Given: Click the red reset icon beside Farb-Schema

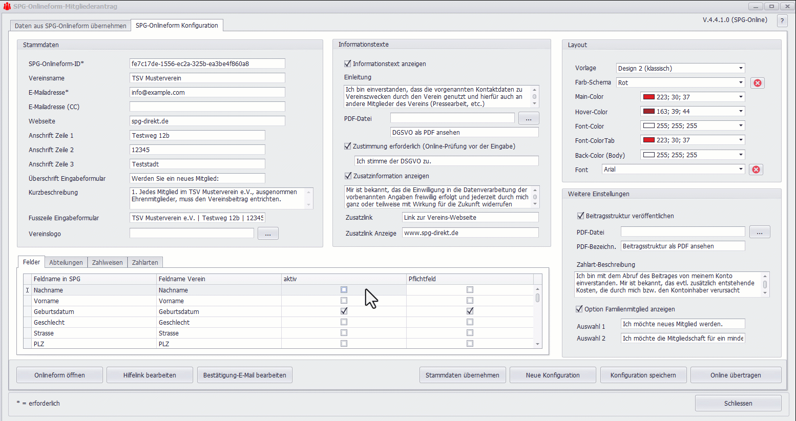Looking at the screenshot, I should [758, 83].
